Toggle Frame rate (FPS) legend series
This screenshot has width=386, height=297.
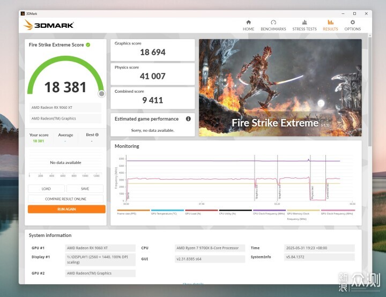click(x=133, y=212)
